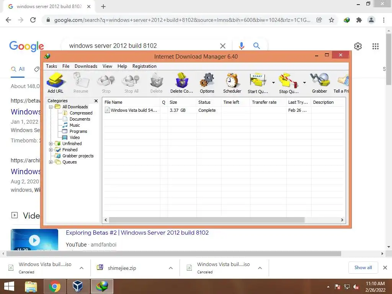Screen dimensions: 392x294
Task: Click the Stop toolbar icon
Action: click(106, 83)
